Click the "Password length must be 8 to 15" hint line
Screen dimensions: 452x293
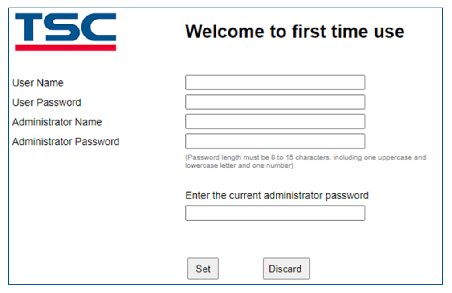[x=305, y=157]
